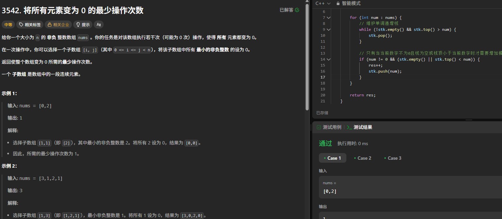Viewport: 502px width, 219px height.
Task: Toggle 智能模式 smart mode
Action: (x=351, y=3)
